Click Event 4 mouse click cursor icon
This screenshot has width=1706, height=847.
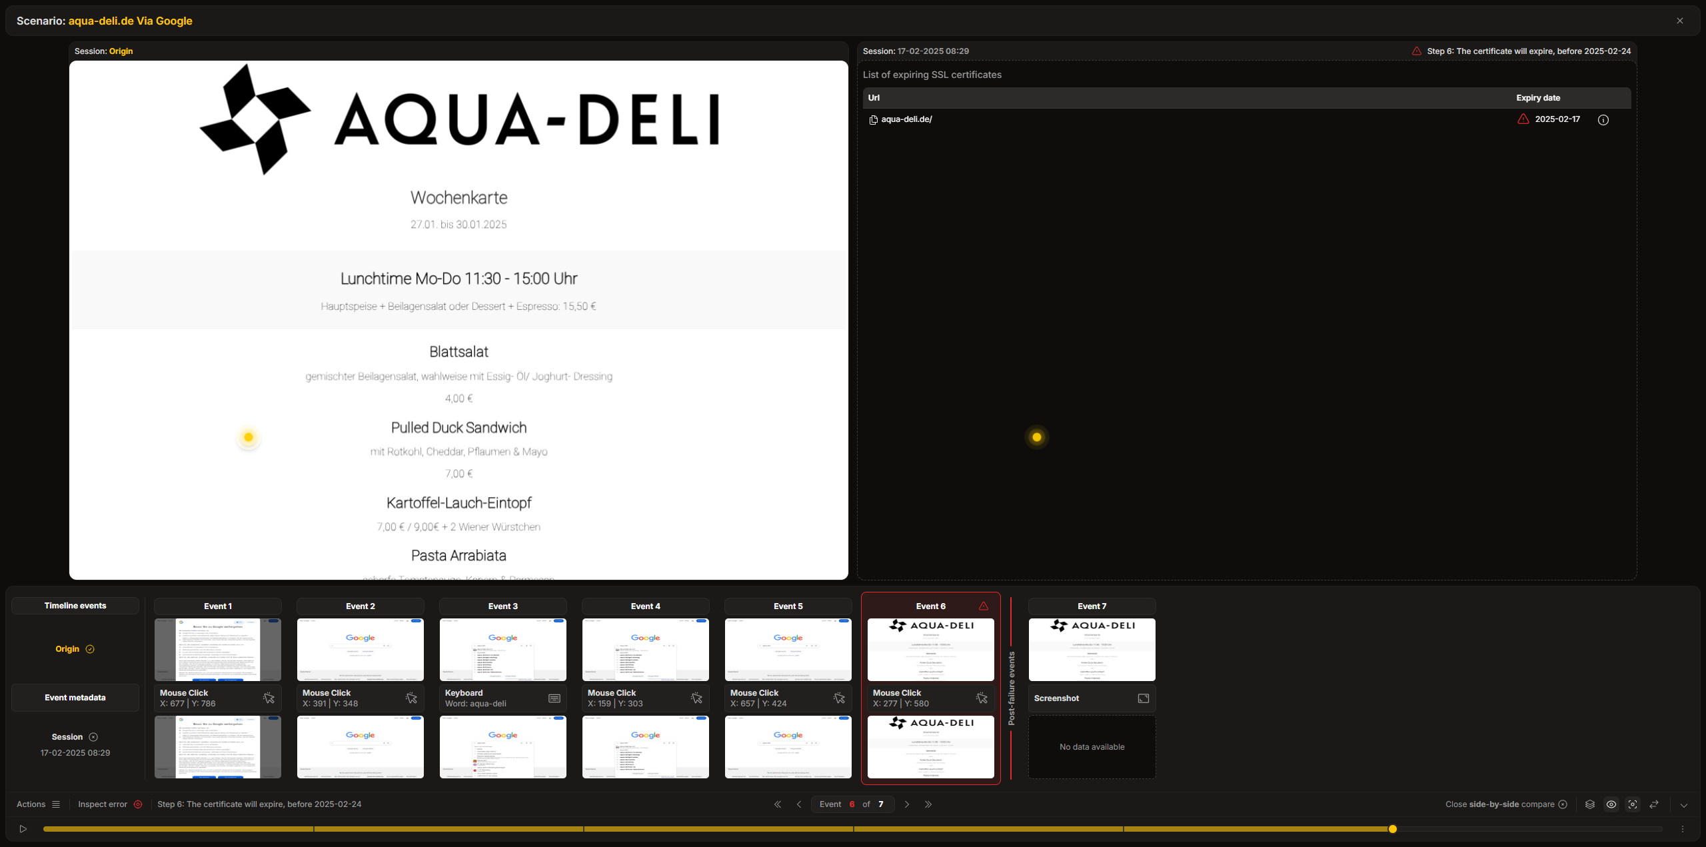click(x=697, y=698)
